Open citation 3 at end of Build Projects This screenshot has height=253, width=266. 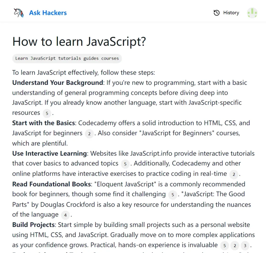[245, 245]
